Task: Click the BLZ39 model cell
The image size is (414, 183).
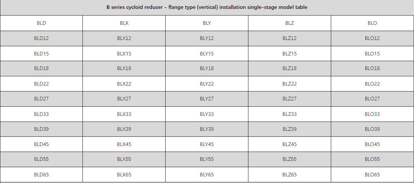Action: [289, 129]
